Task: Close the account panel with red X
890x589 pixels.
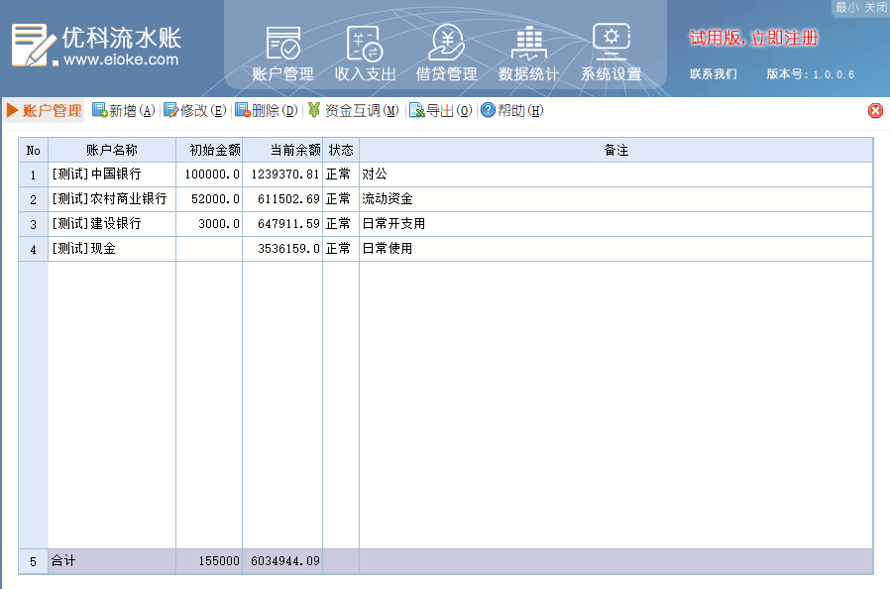Action: [875, 110]
